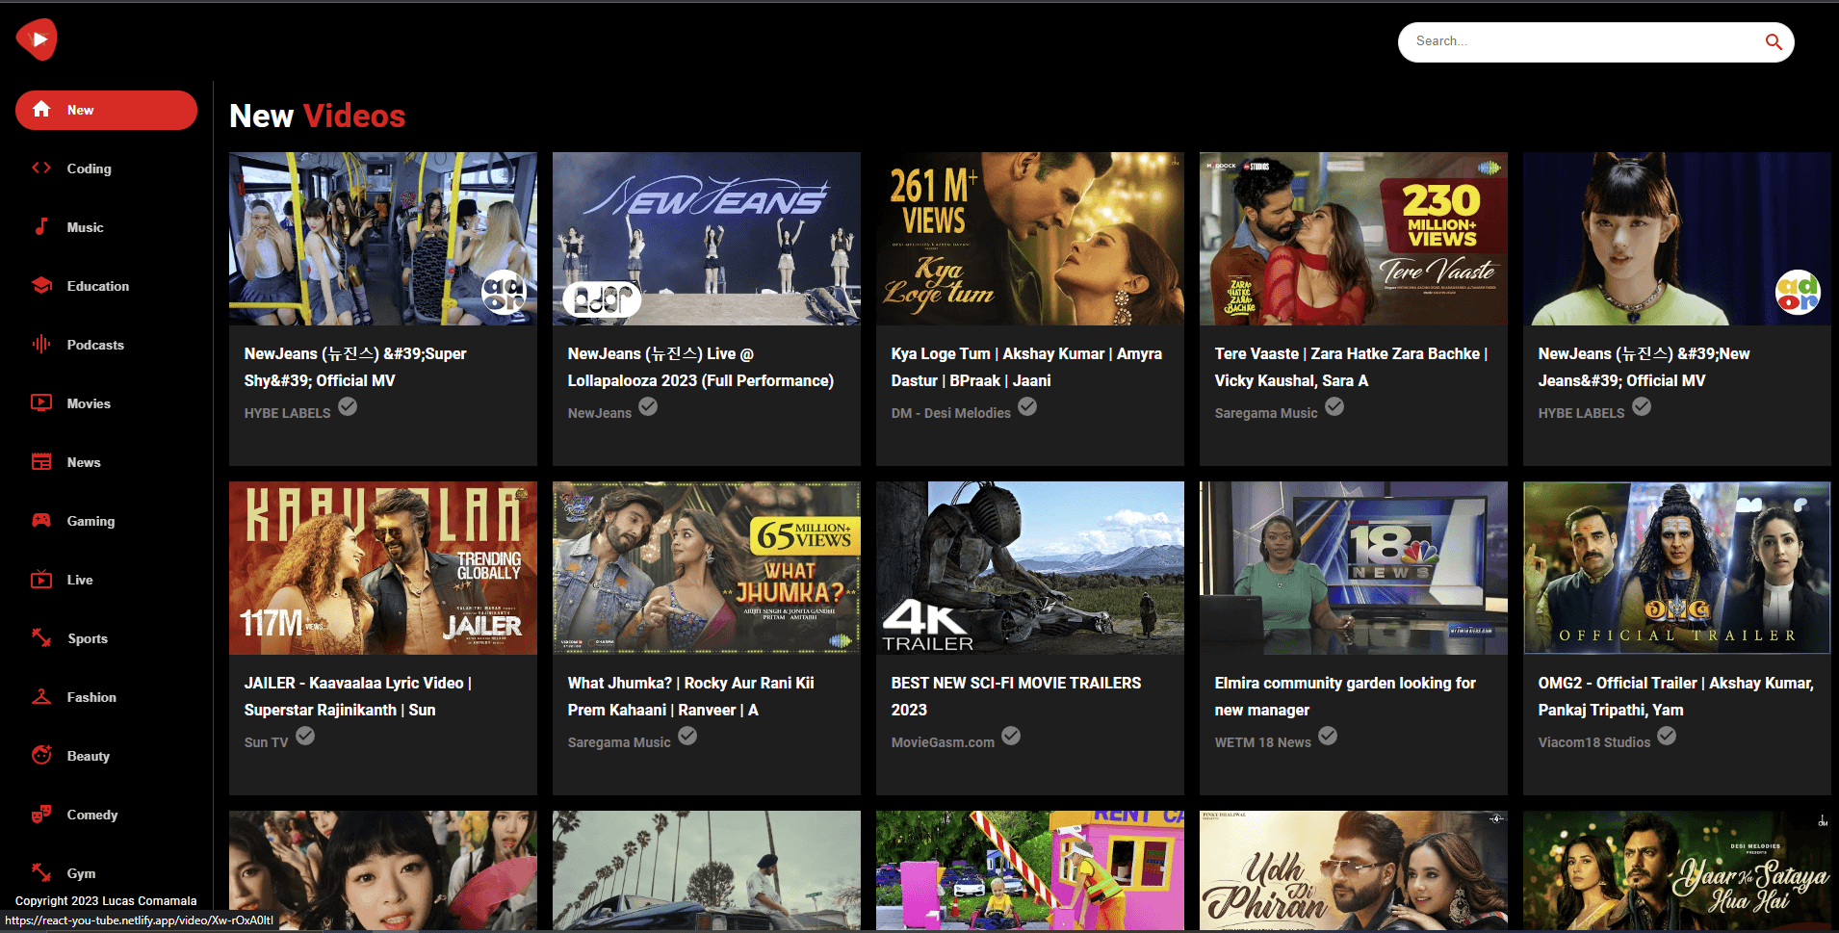
Task: Click the red play logo at top left
Action: 37,39
